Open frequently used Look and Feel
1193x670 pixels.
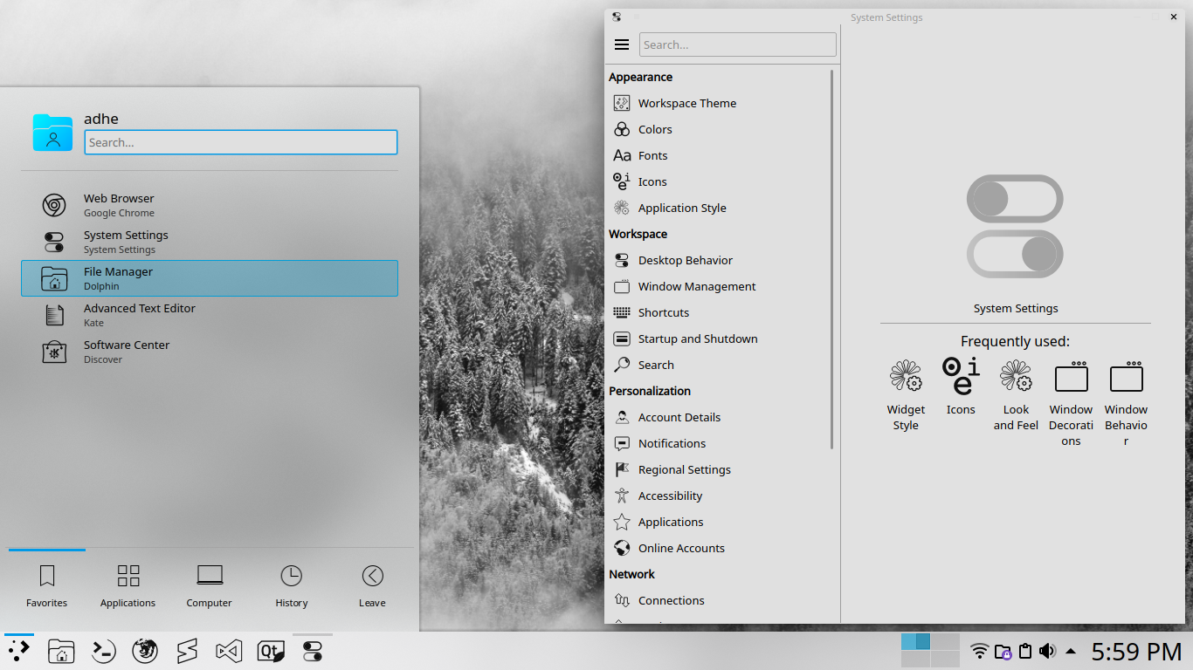click(1016, 395)
